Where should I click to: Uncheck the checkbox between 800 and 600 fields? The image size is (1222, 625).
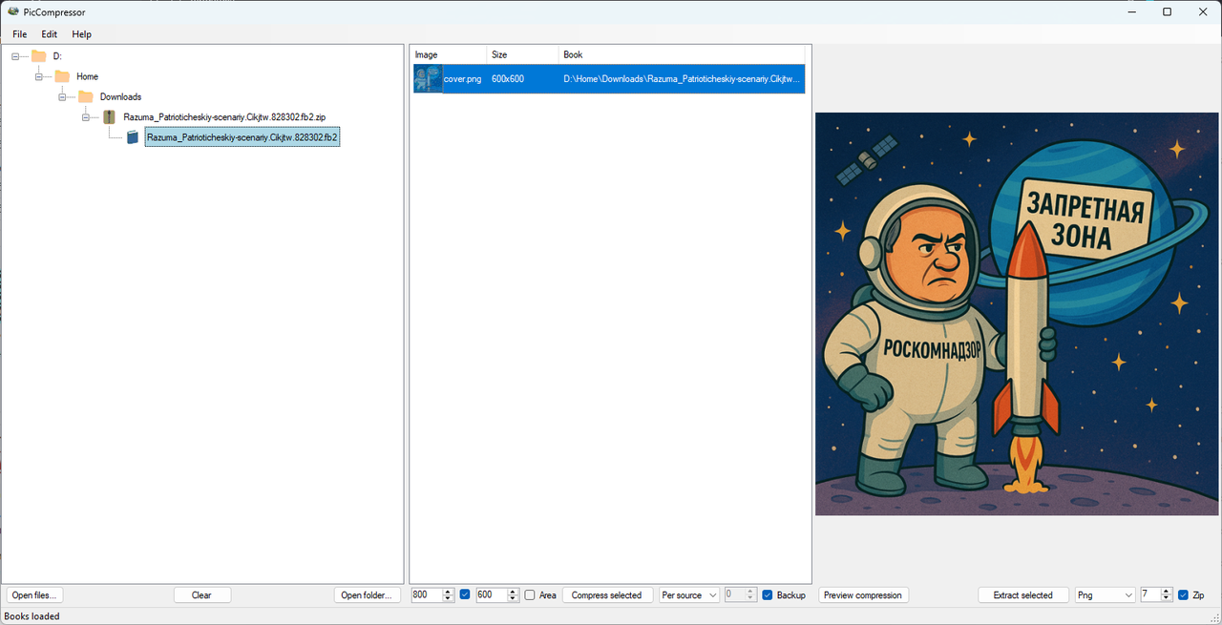coord(465,594)
